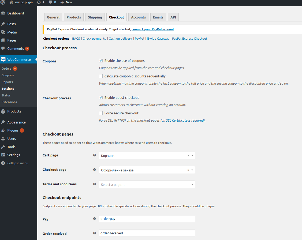Open the Checkout page dropdown
This screenshot has width=302, height=240.
[147, 170]
